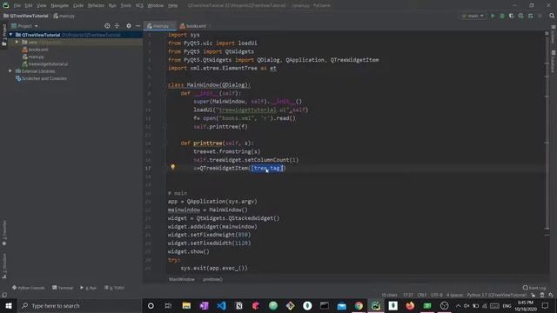Click the Debug bug icon

(x=502, y=16)
